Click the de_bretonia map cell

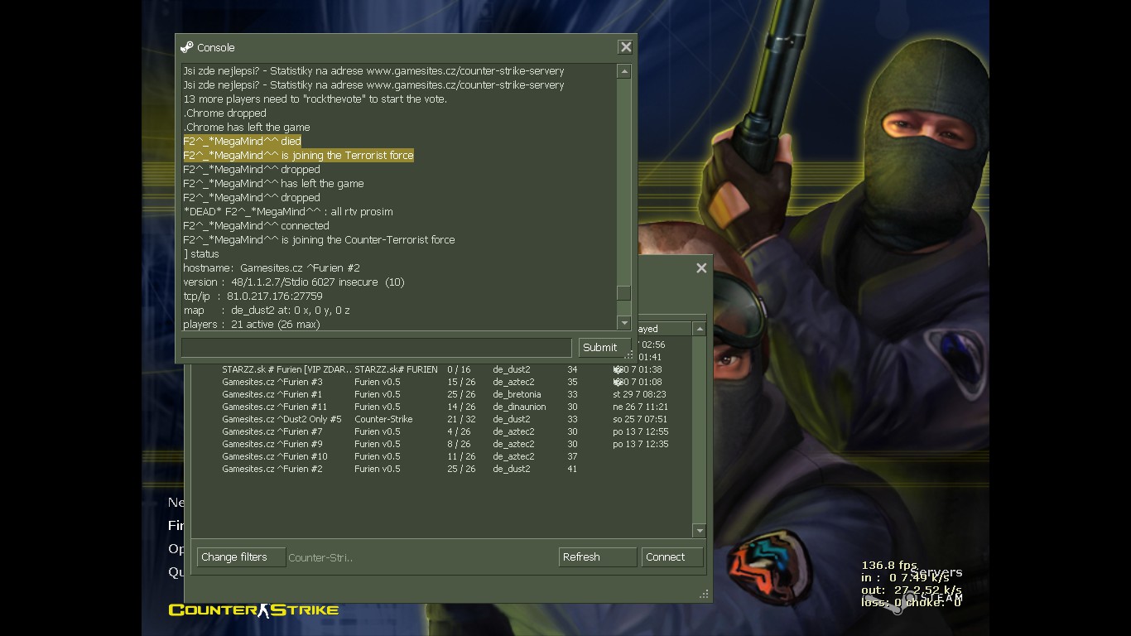[517, 394]
